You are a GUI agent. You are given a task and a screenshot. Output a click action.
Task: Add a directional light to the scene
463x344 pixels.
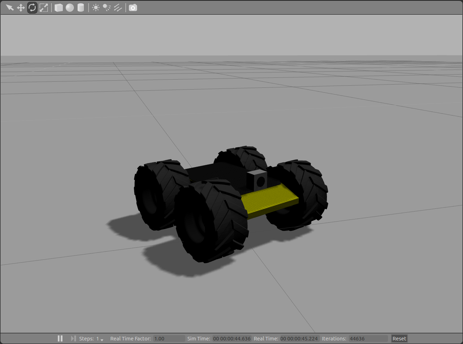[x=118, y=7]
